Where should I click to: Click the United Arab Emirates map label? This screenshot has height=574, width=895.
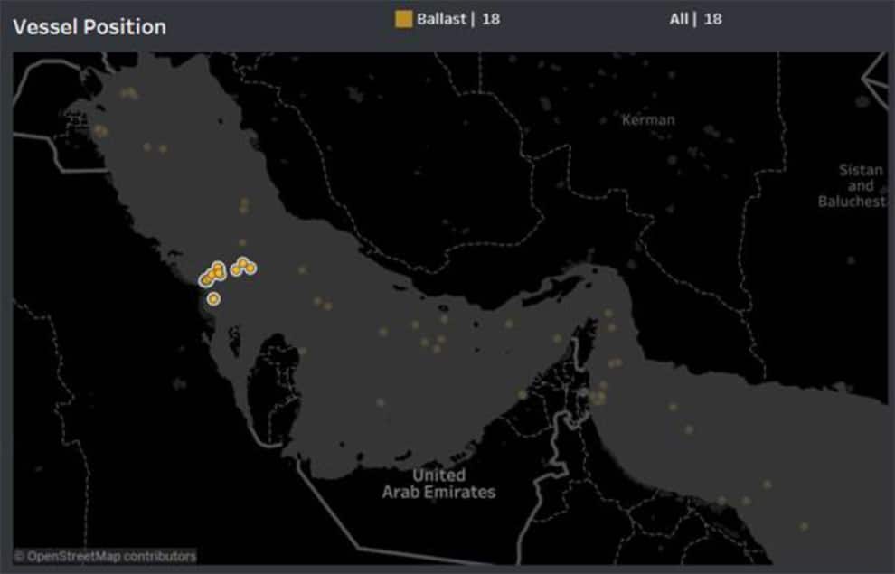click(439, 484)
